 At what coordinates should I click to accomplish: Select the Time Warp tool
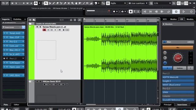pyautogui.click(x=80, y=3)
